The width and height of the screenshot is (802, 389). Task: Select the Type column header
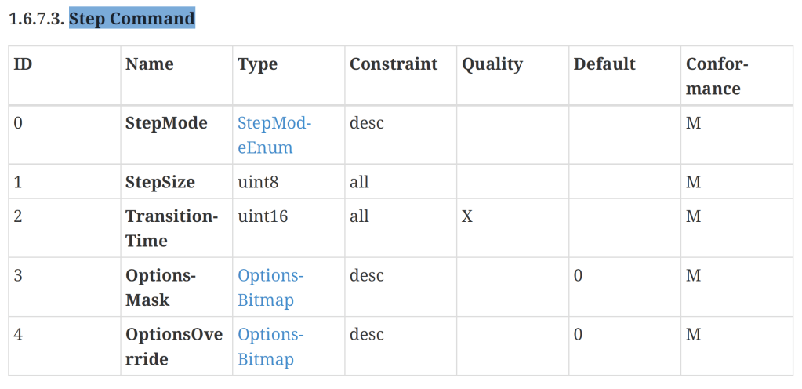(x=258, y=64)
